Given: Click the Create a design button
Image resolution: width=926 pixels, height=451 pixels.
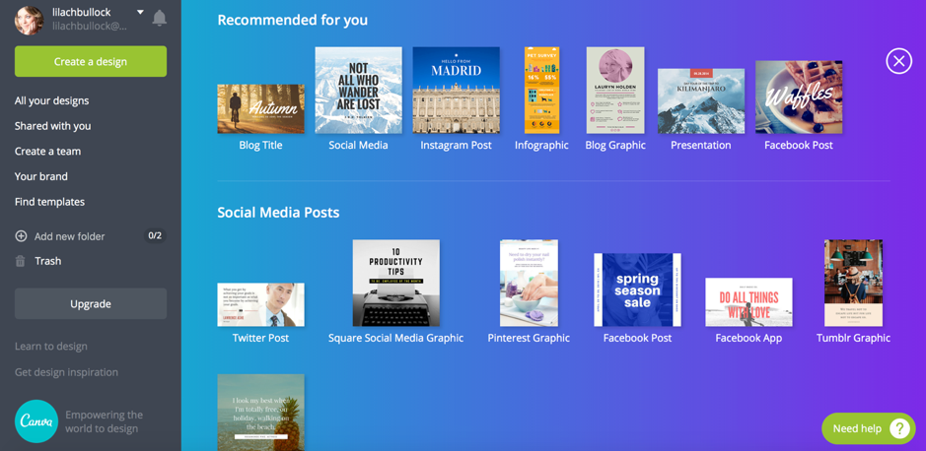Looking at the screenshot, I should pyautogui.click(x=91, y=61).
